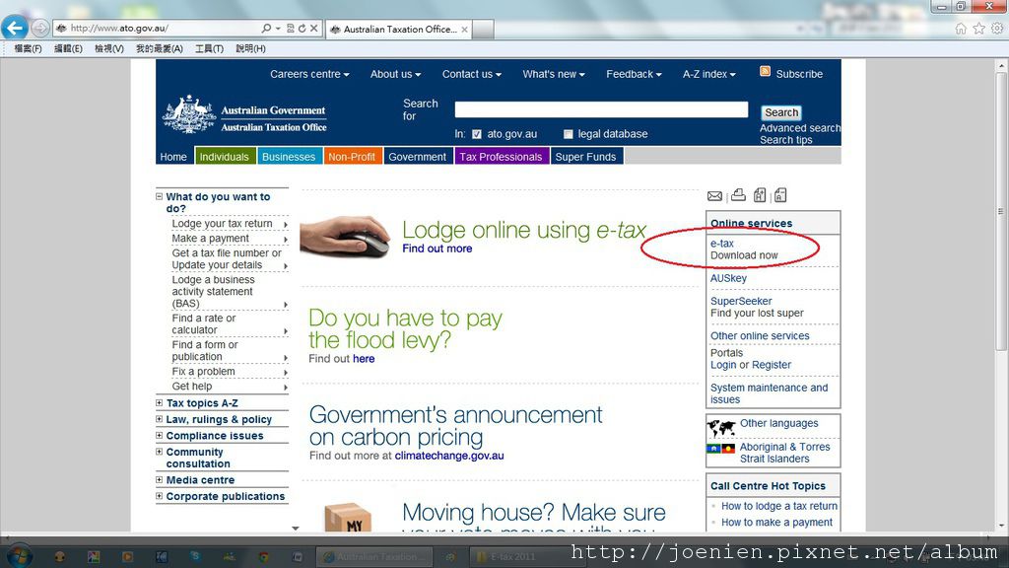Close the Australian Taxation Office tab
Screen dimensions: 1009x568
[x=464, y=29]
